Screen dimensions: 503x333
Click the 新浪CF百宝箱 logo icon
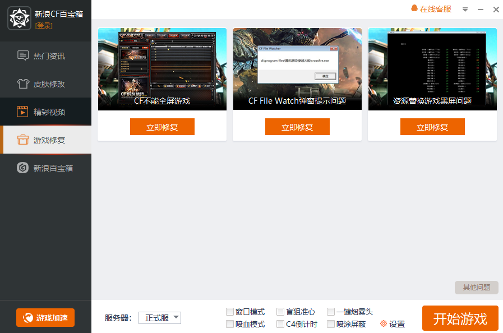pyautogui.click(x=19, y=18)
